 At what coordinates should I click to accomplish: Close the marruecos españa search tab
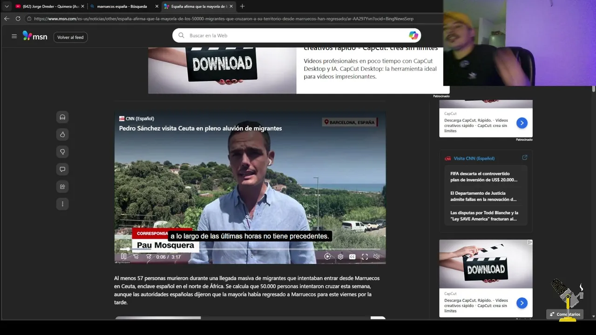(156, 7)
